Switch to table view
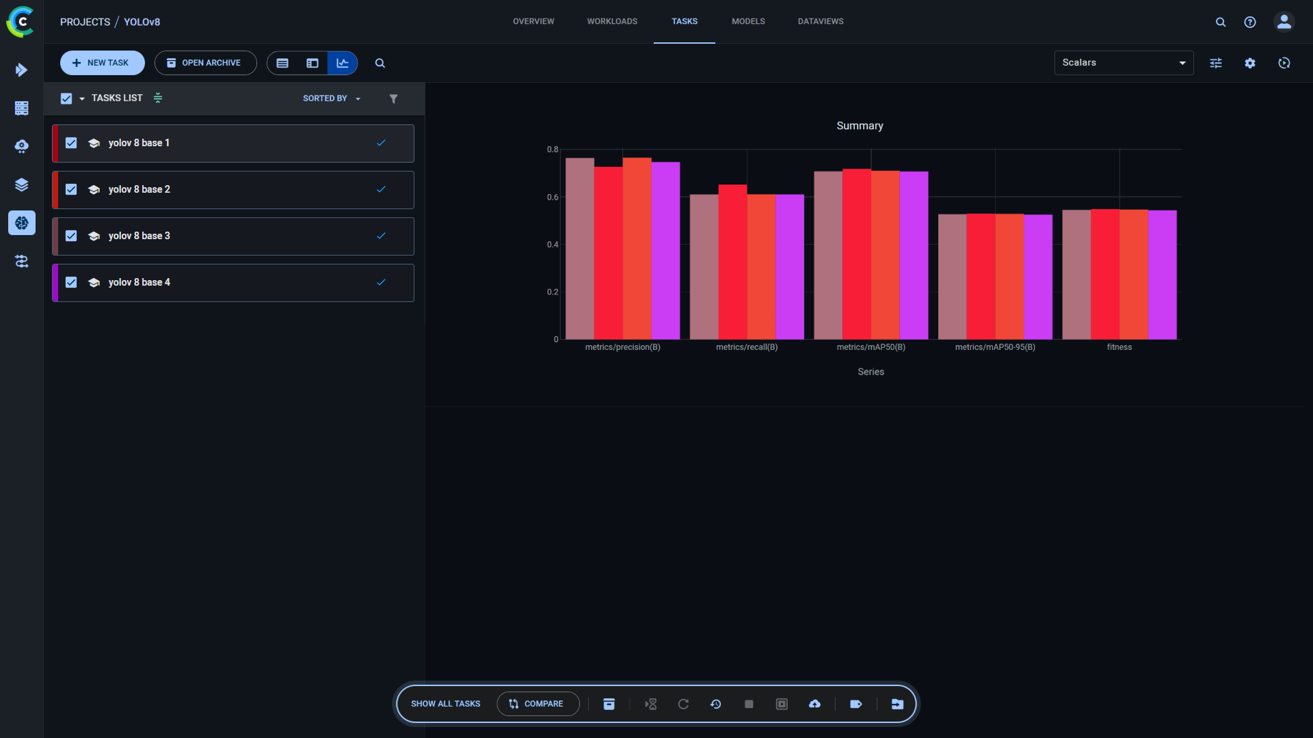Image resolution: width=1313 pixels, height=738 pixels. coord(282,63)
